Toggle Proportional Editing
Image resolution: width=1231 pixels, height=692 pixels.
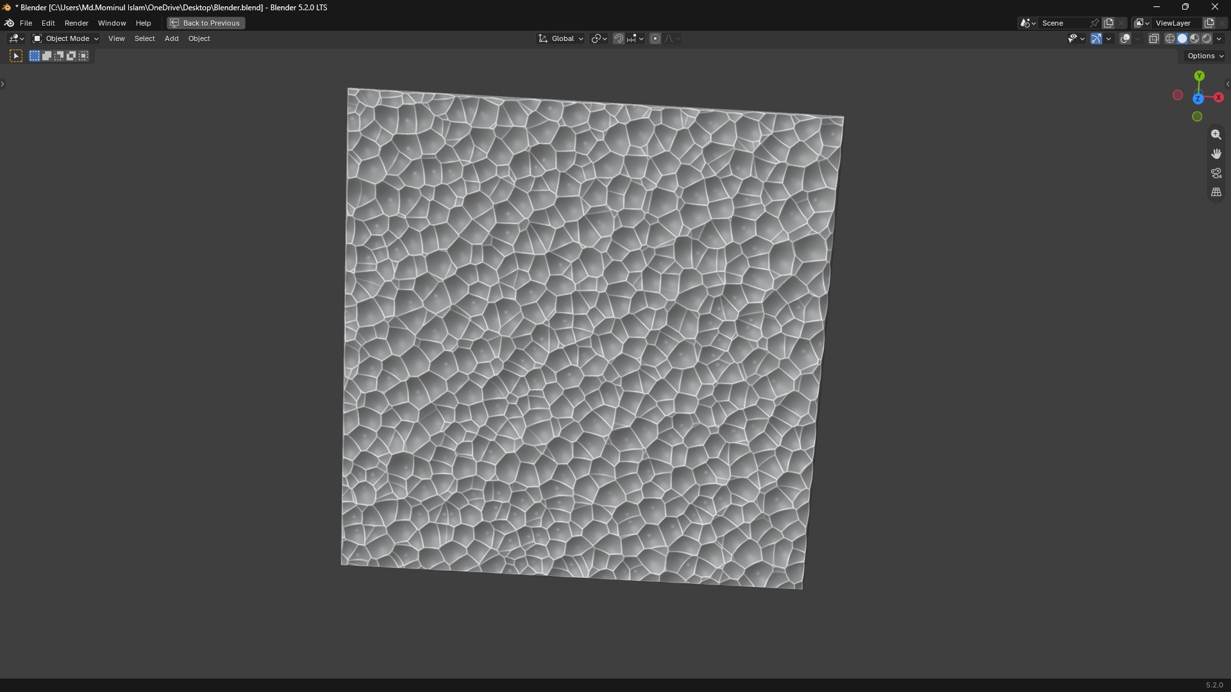(655, 38)
